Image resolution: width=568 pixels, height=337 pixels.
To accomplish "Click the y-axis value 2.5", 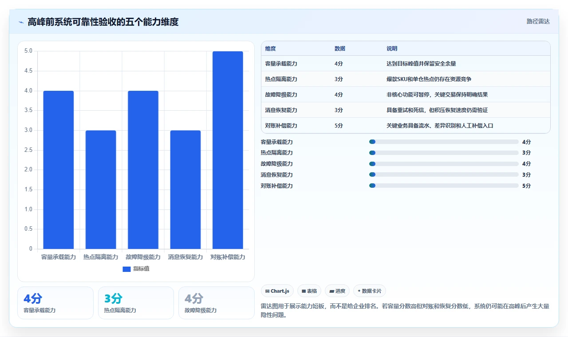I will coord(28,150).
